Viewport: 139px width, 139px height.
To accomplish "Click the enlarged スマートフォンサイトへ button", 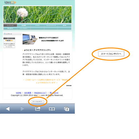I will 111,54.
